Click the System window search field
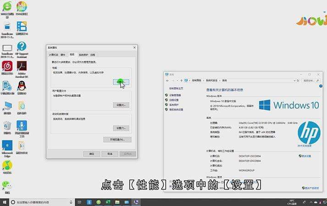Screen dimensions: 327x206 (310, 81)
